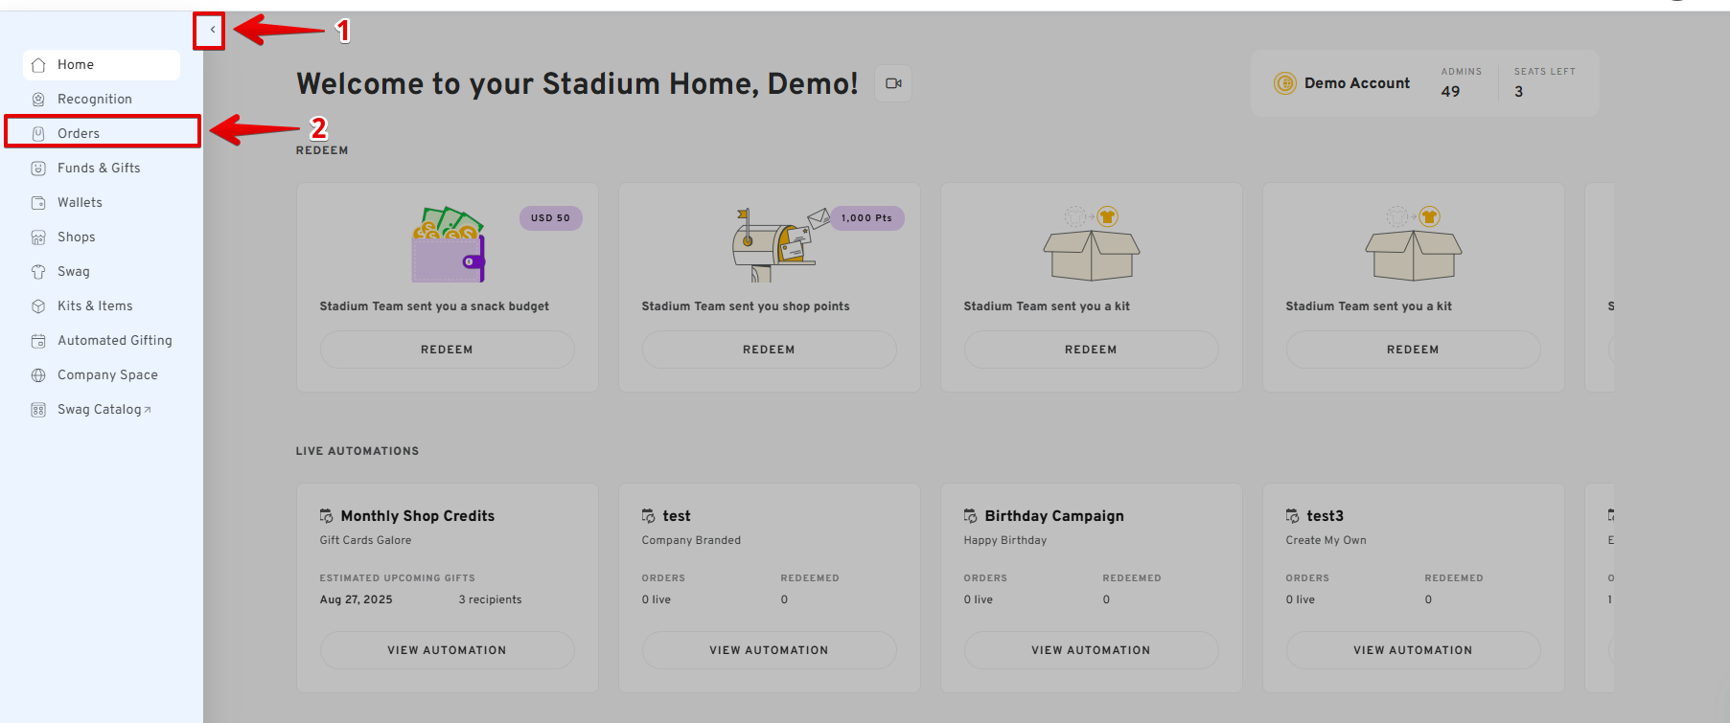Click the Swag t-shirt icon
The width and height of the screenshot is (1730, 723).
tap(38, 272)
